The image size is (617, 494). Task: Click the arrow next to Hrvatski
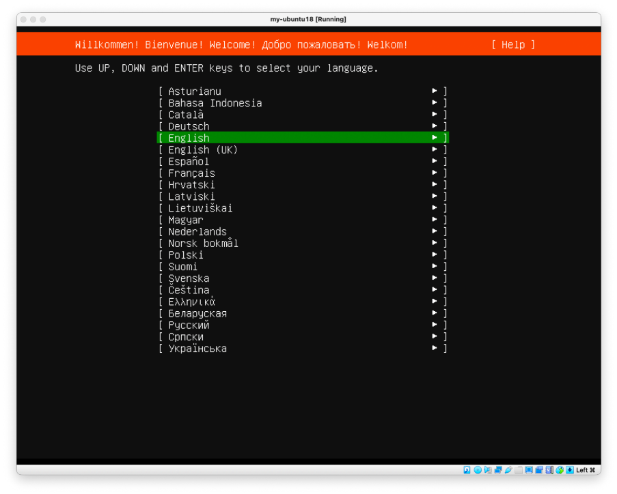[435, 184]
